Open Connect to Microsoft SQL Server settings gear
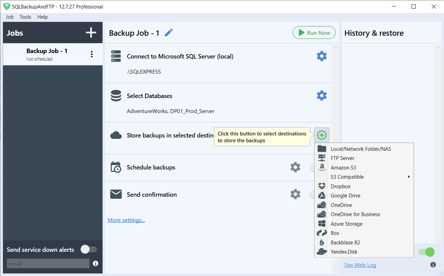Viewport: 444px width, 276px height. 322,56
